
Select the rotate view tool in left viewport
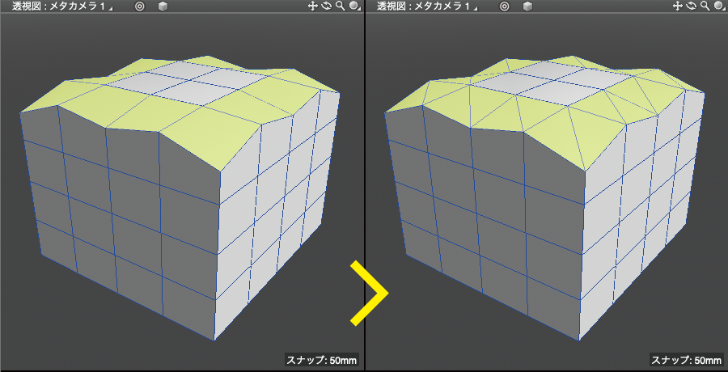click(x=327, y=6)
